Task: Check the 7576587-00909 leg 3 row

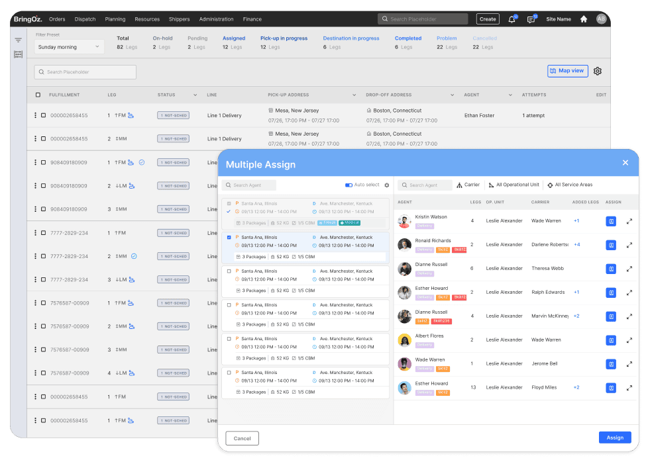Action: click(x=43, y=349)
